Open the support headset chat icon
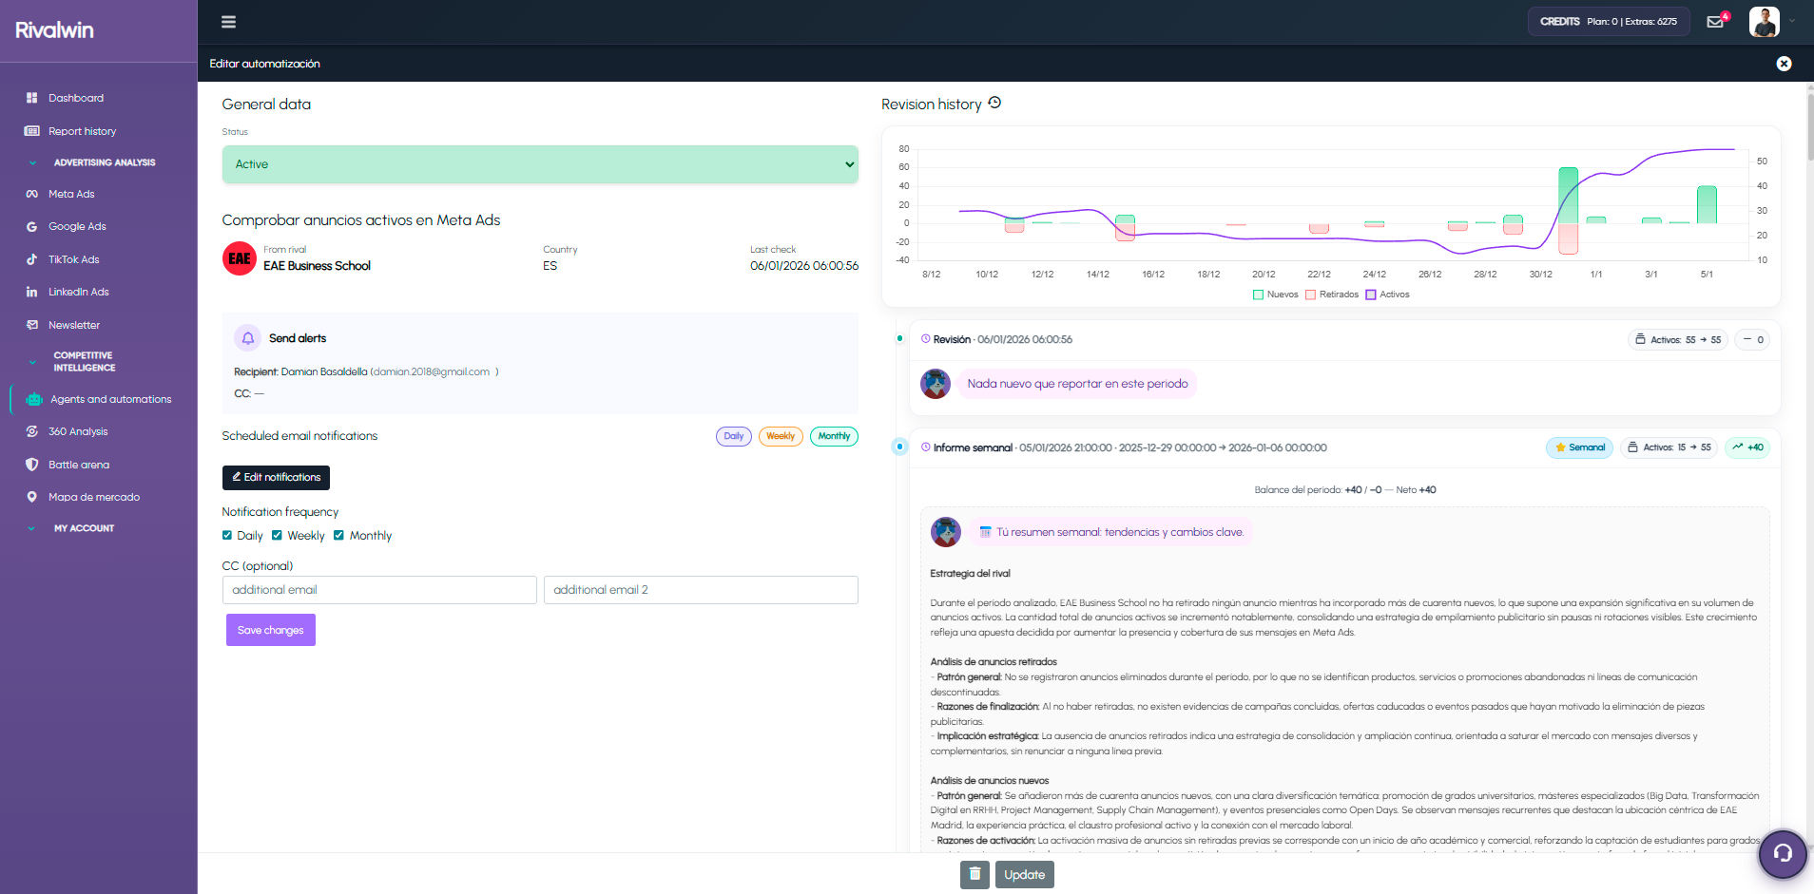 coord(1783,853)
